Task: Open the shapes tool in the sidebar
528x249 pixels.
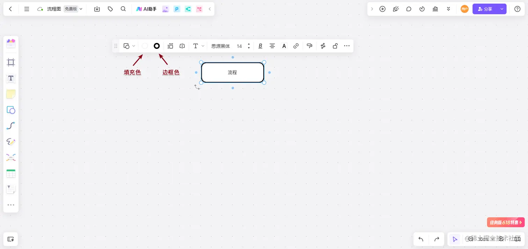Action: click(10, 110)
